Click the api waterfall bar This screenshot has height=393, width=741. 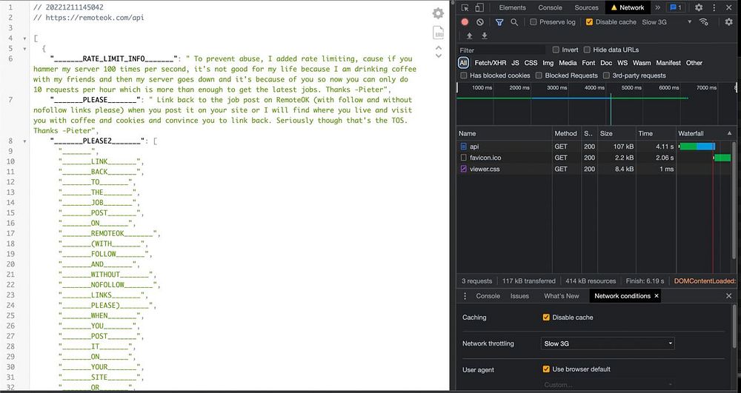[x=697, y=147]
